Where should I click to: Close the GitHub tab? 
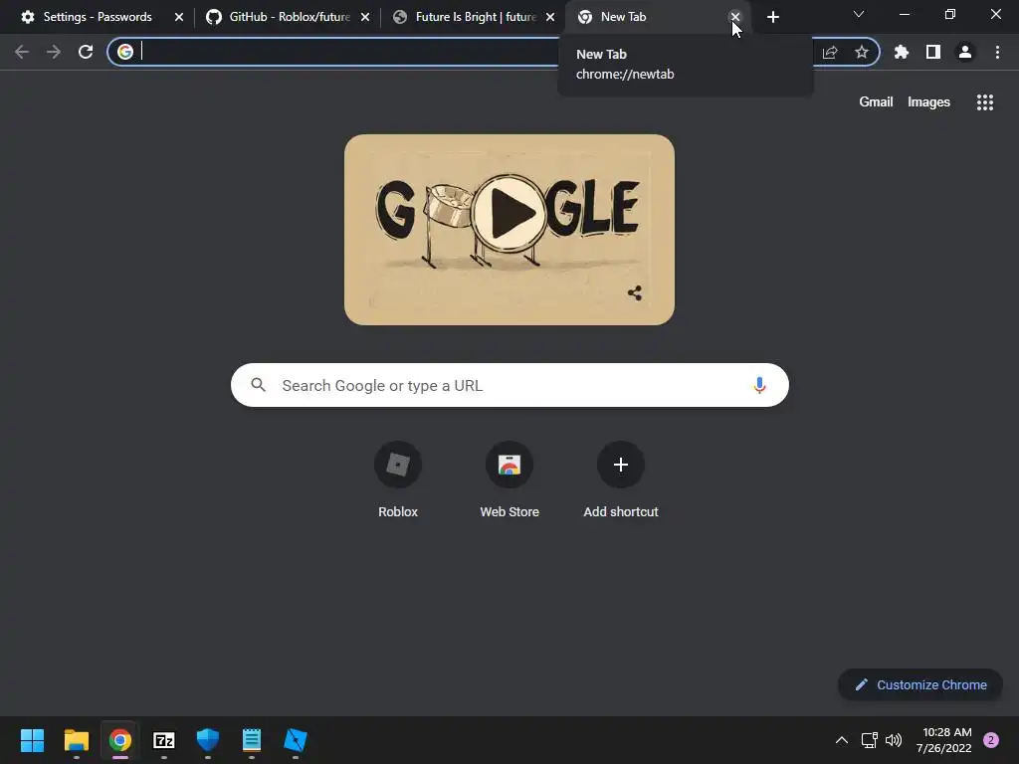pos(365,17)
